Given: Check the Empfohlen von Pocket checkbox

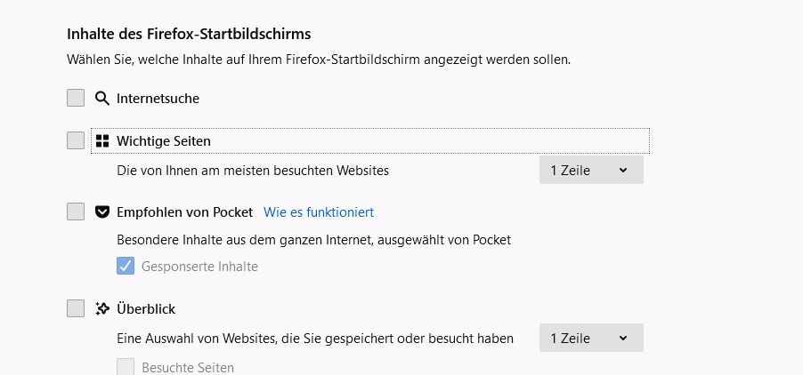Looking at the screenshot, I should click(x=76, y=212).
